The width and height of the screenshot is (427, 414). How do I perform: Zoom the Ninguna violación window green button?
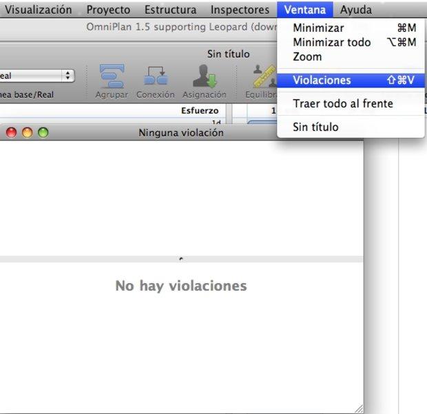tap(43, 133)
